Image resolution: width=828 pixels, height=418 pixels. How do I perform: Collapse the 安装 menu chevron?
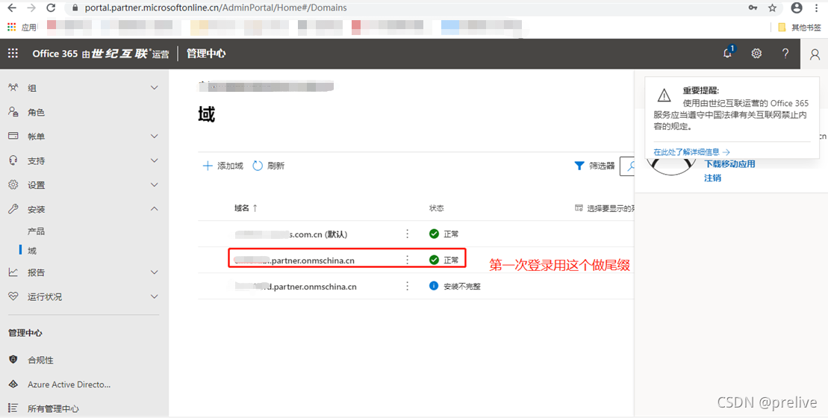(x=155, y=209)
